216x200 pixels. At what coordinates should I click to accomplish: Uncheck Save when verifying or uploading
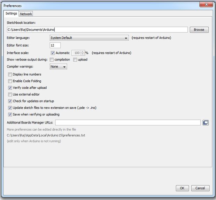coord(10,114)
